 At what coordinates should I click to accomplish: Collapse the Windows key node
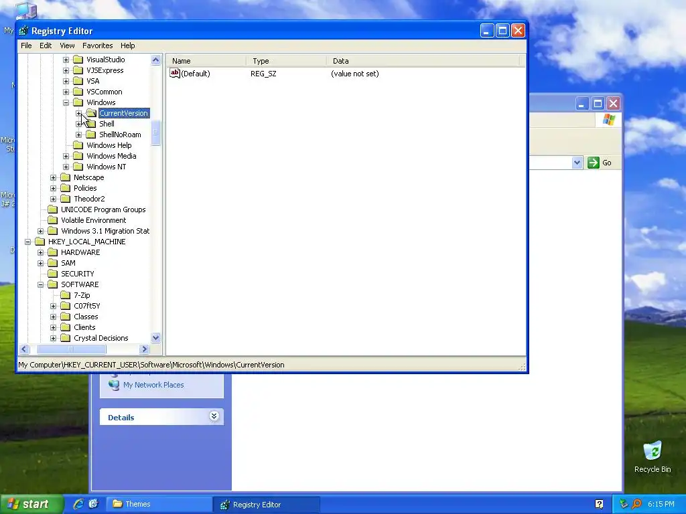pyautogui.click(x=66, y=102)
